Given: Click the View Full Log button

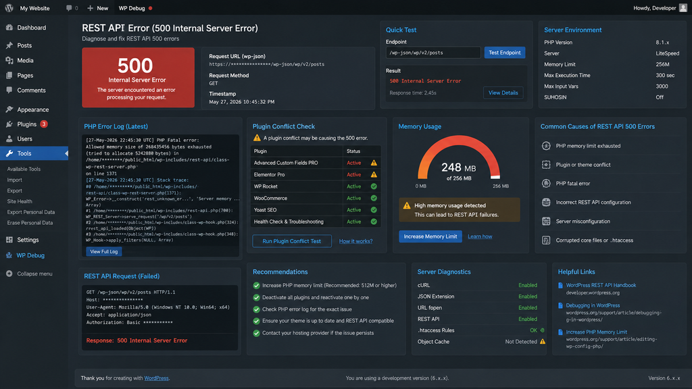Looking at the screenshot, I should point(103,251).
